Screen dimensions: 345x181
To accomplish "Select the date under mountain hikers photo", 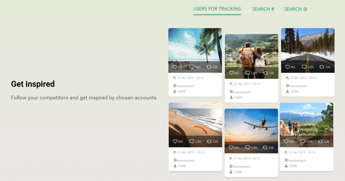I will [x=302, y=152].
